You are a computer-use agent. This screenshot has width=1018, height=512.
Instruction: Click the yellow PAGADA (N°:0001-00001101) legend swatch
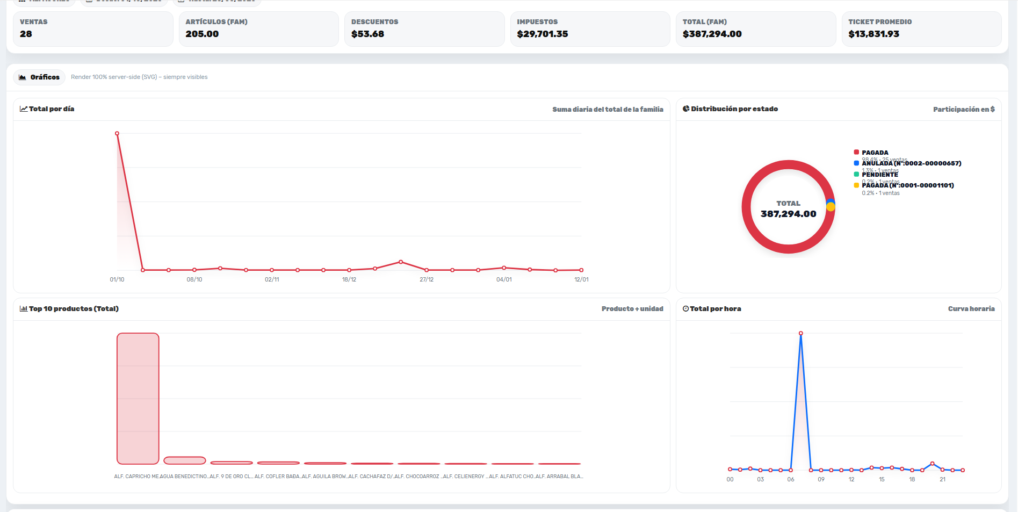point(856,185)
